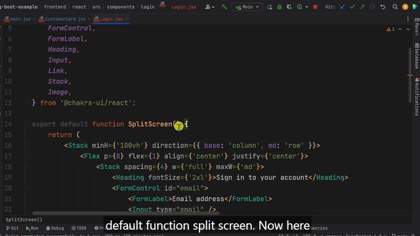The width and height of the screenshot is (420, 236).
Task: Click the Flex tag on line 17
Action: 92,156
